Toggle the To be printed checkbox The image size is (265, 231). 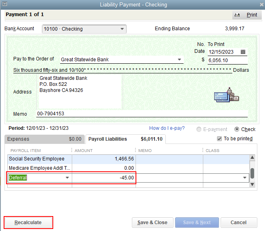coord(219,139)
